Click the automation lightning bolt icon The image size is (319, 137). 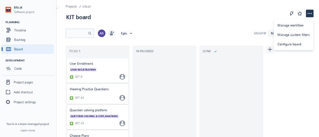(x=292, y=14)
